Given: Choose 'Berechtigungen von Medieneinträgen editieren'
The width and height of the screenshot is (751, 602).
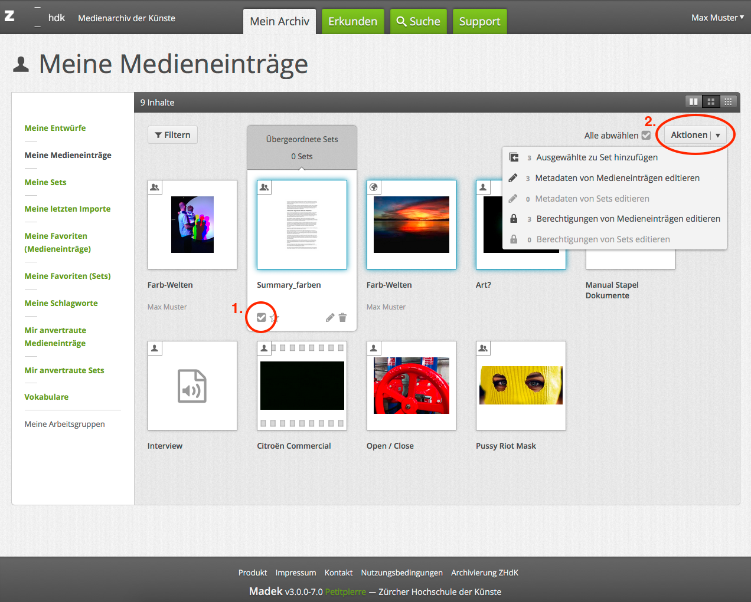Looking at the screenshot, I should pyautogui.click(x=628, y=219).
